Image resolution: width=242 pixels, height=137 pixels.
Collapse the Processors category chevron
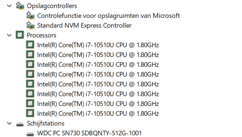(9, 35)
